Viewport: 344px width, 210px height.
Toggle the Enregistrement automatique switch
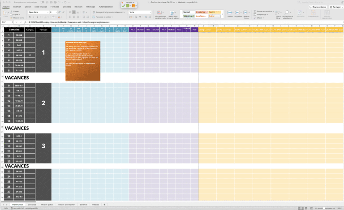tap(42, 2)
